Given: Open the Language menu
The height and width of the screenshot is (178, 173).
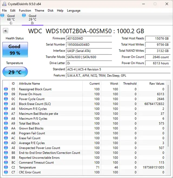Looking at the screenshot, I should coord(74,11).
